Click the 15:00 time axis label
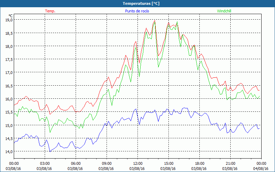The image size is (275, 172). (x=168, y=164)
